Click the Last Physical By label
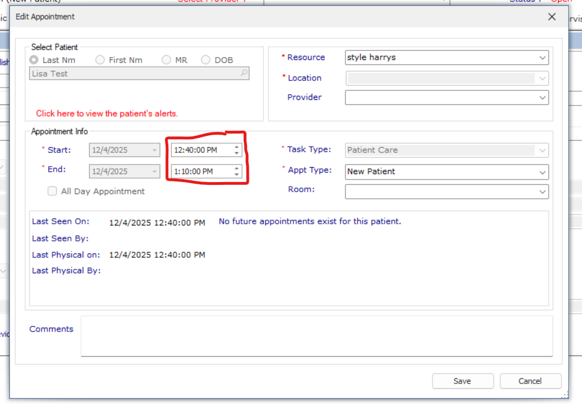 pyautogui.click(x=66, y=270)
